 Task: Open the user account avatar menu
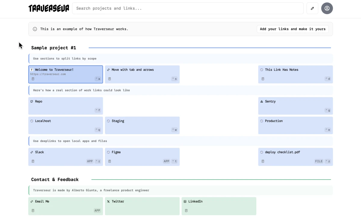(327, 8)
